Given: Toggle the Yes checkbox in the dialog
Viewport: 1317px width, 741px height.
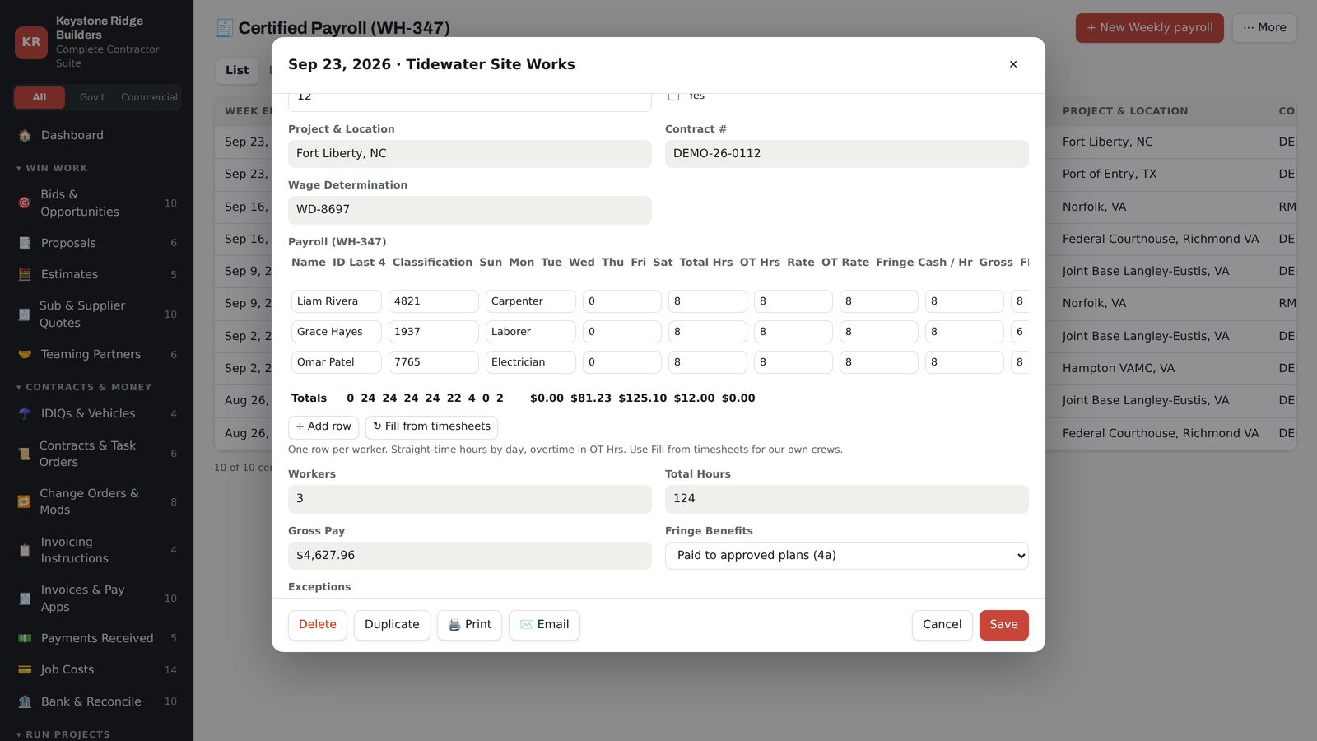Looking at the screenshot, I should coord(673,96).
